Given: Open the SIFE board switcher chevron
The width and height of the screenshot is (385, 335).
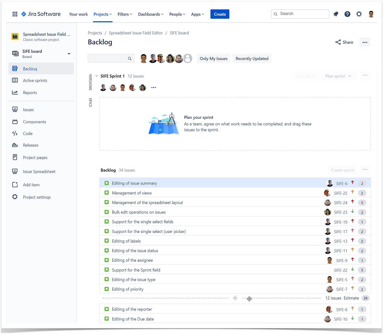Looking at the screenshot, I should (69, 54).
